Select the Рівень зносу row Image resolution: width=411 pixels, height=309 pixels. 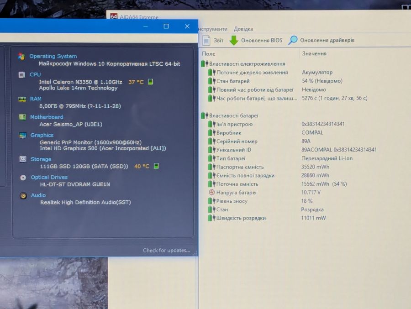[260, 201]
